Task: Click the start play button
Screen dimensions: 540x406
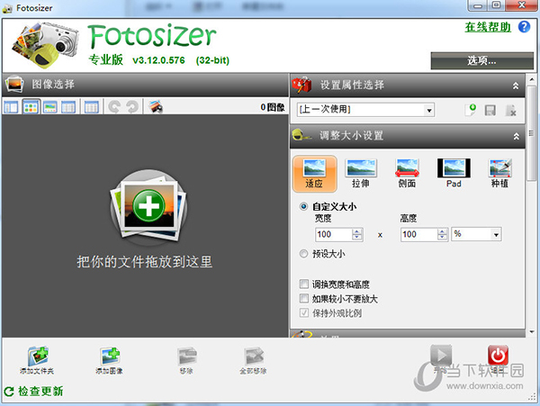Action: 441,356
